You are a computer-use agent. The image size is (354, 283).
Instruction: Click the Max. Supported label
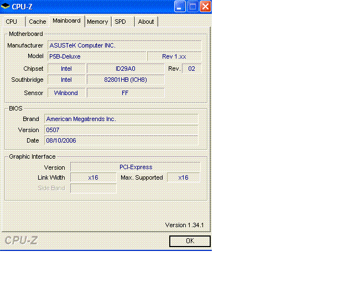click(x=142, y=177)
